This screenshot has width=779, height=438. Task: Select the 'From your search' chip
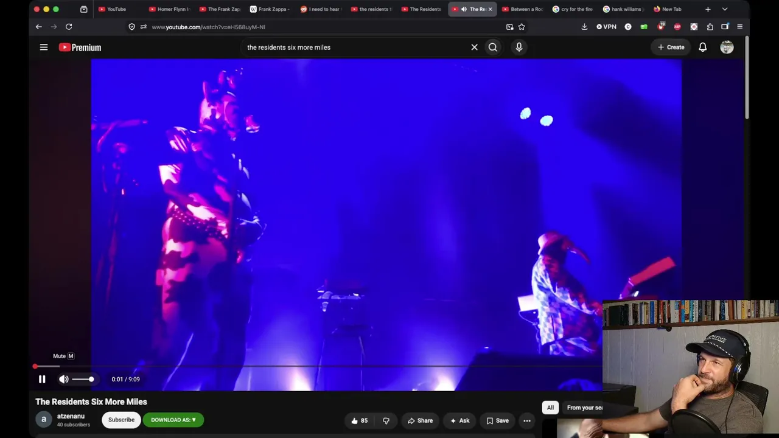tap(584, 408)
